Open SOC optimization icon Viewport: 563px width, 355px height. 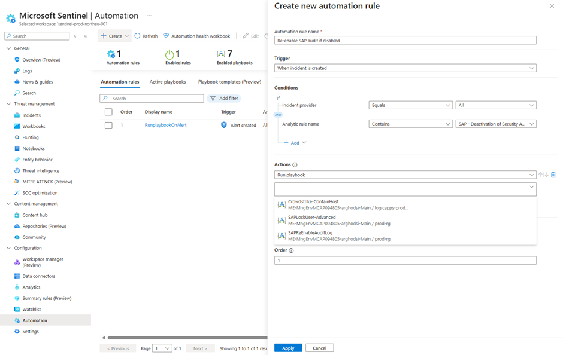point(17,193)
